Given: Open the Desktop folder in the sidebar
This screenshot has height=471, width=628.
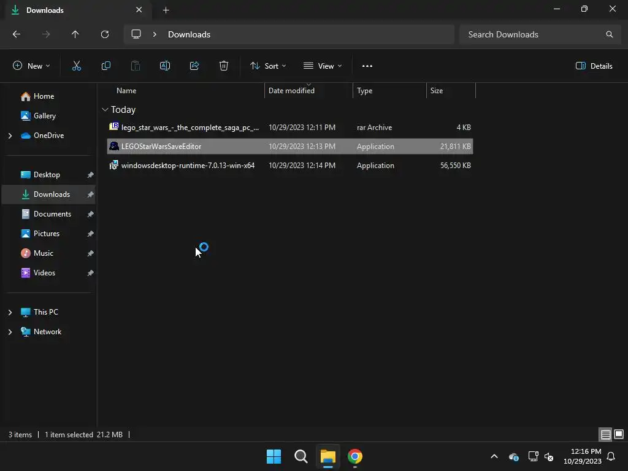Looking at the screenshot, I should [x=47, y=175].
